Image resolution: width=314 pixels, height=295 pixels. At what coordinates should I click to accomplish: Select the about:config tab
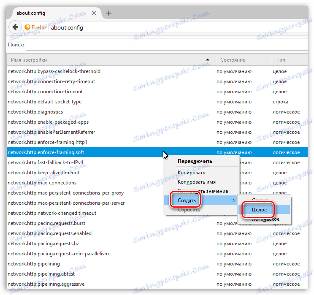click(54, 13)
